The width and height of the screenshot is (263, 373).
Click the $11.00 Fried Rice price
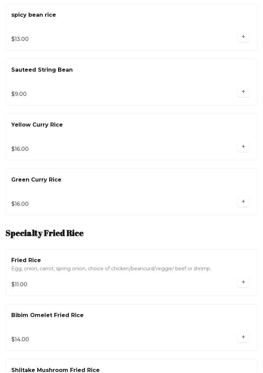[19, 284]
